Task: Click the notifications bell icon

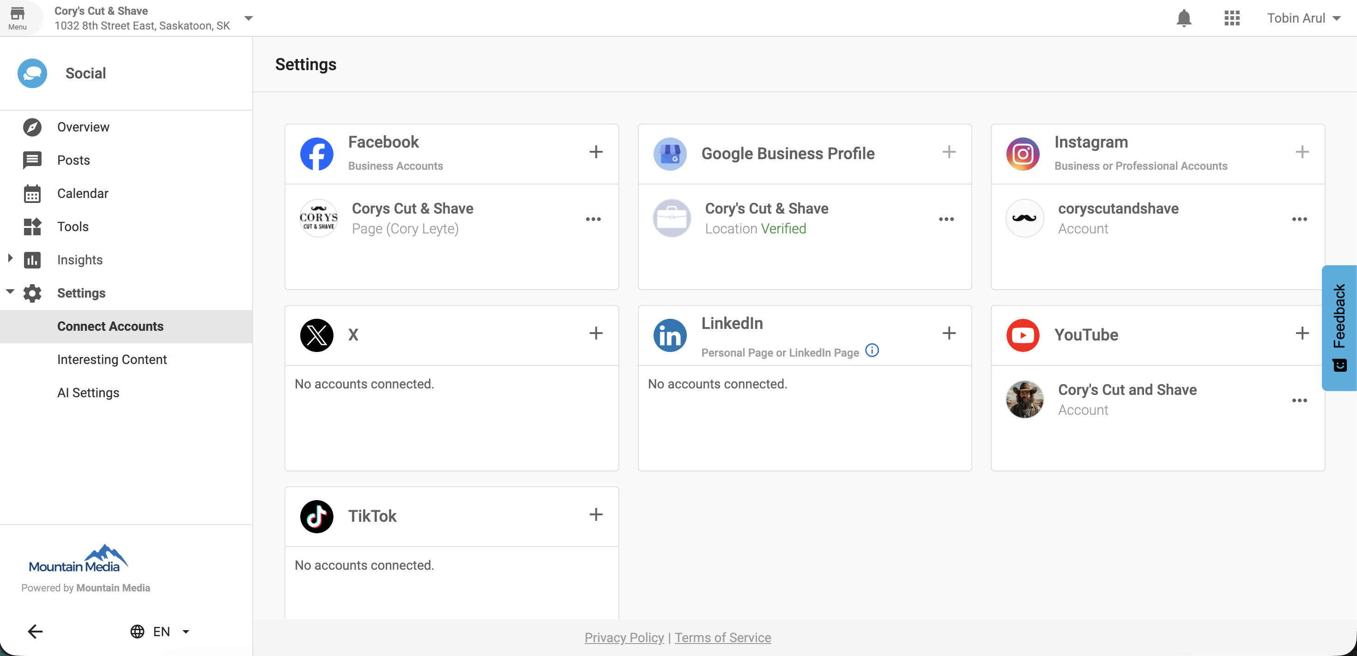Action: [x=1183, y=18]
